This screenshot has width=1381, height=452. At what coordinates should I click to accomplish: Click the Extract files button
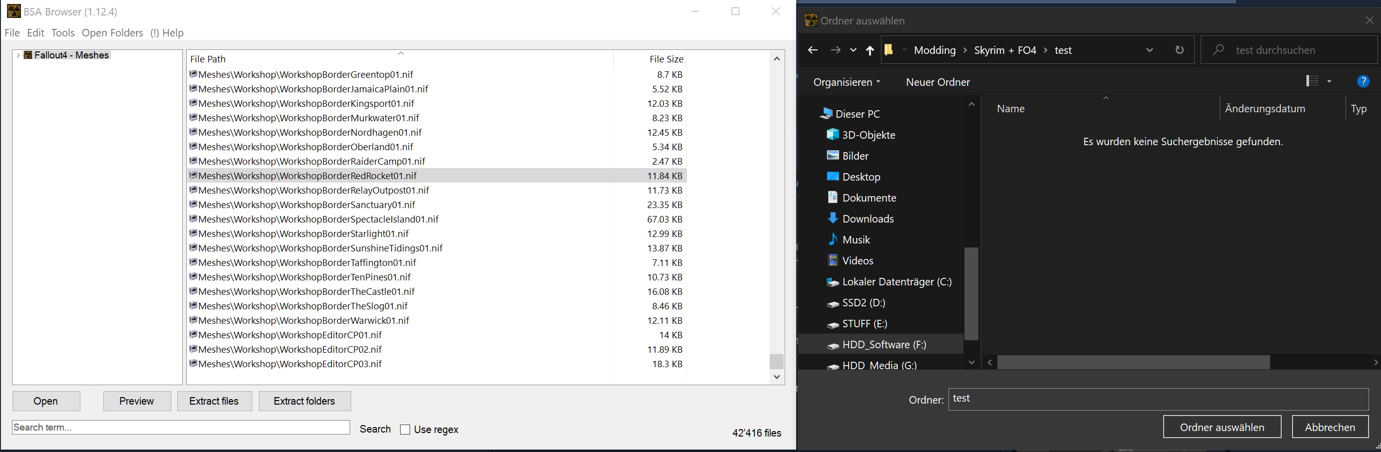tap(214, 401)
